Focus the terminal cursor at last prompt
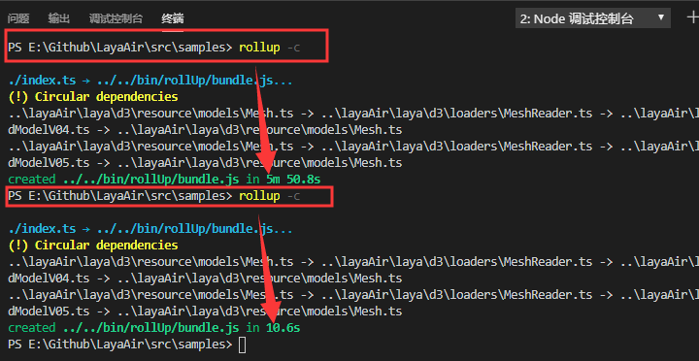699x361 pixels. click(x=242, y=345)
